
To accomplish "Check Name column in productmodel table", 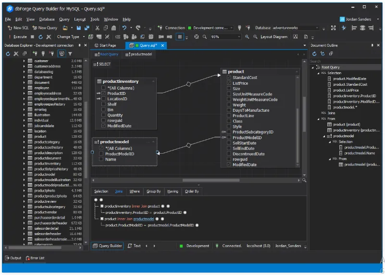I will pos(101,159).
